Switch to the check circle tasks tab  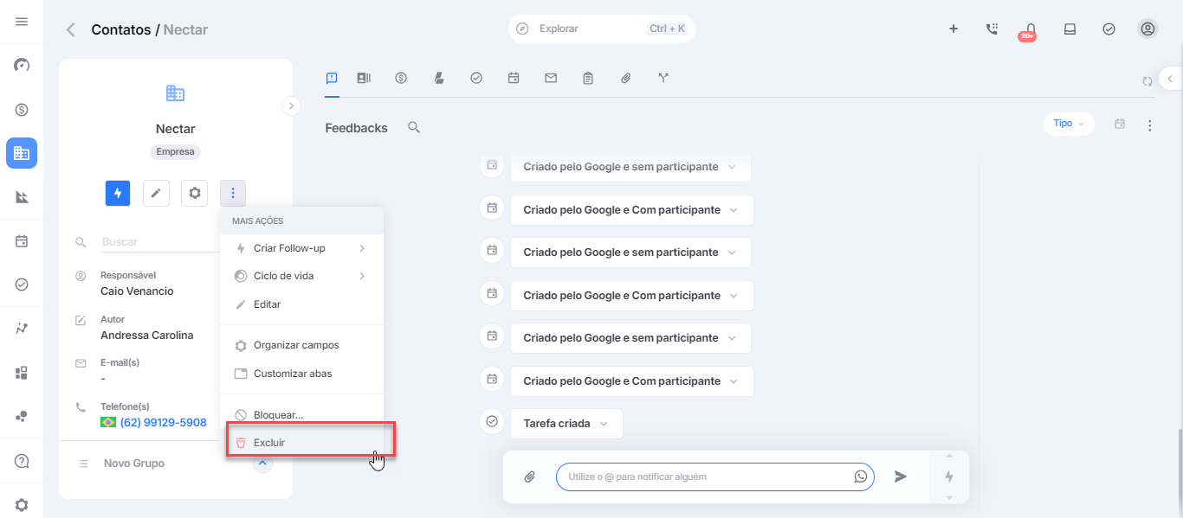476,78
